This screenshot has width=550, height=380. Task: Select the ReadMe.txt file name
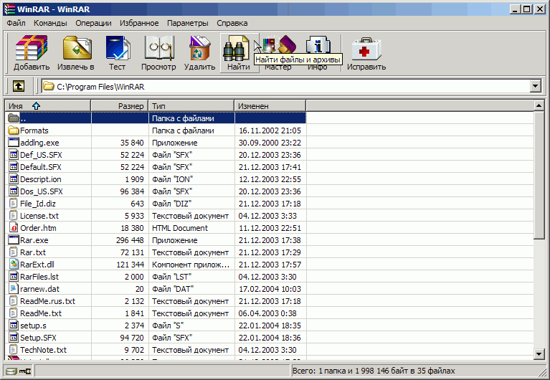tap(41, 313)
